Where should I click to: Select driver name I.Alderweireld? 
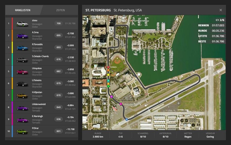tap(39, 104)
